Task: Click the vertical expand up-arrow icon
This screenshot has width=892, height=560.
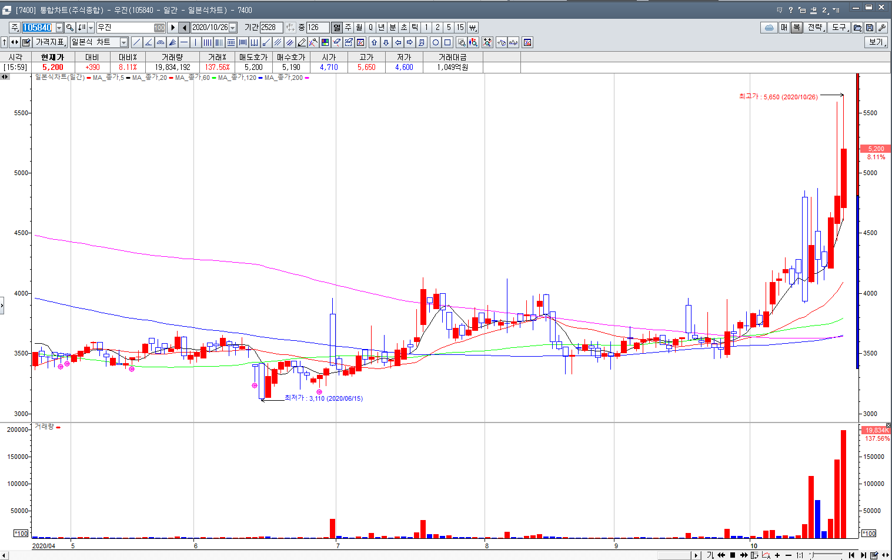Action: [x=4, y=42]
